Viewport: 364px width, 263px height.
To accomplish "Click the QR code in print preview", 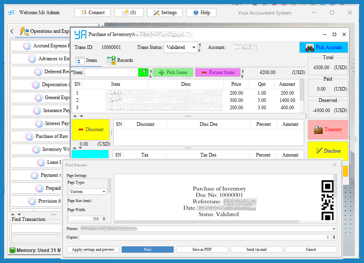I will click(x=328, y=200).
